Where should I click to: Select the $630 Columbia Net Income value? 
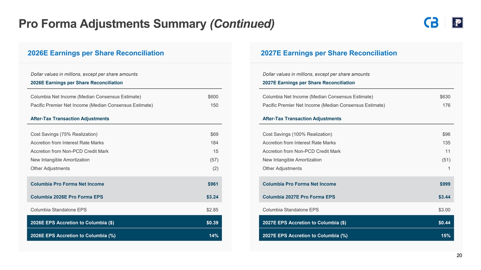(445, 97)
